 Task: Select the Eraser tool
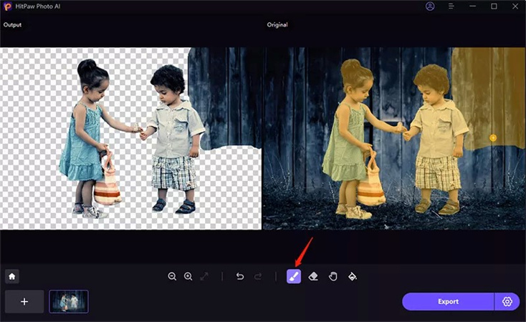click(313, 276)
